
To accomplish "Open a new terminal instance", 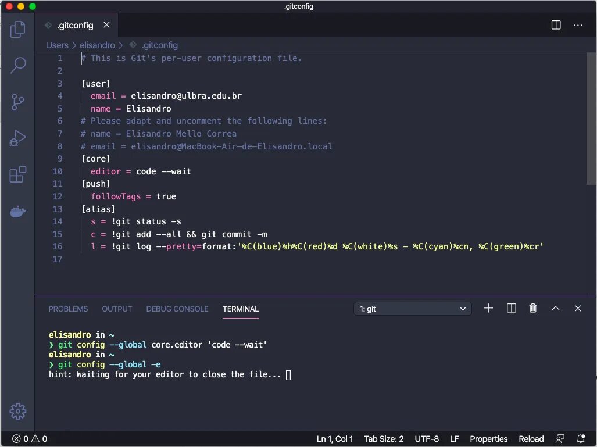I will point(488,308).
